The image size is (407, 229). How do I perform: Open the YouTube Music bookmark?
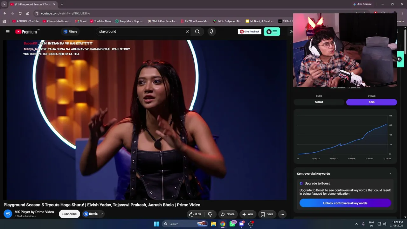[101, 21]
